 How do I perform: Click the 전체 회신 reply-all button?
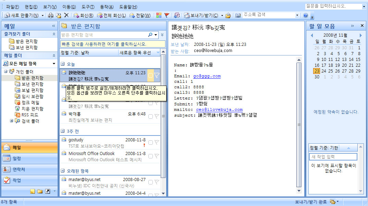pyautogui.click(x=111, y=15)
